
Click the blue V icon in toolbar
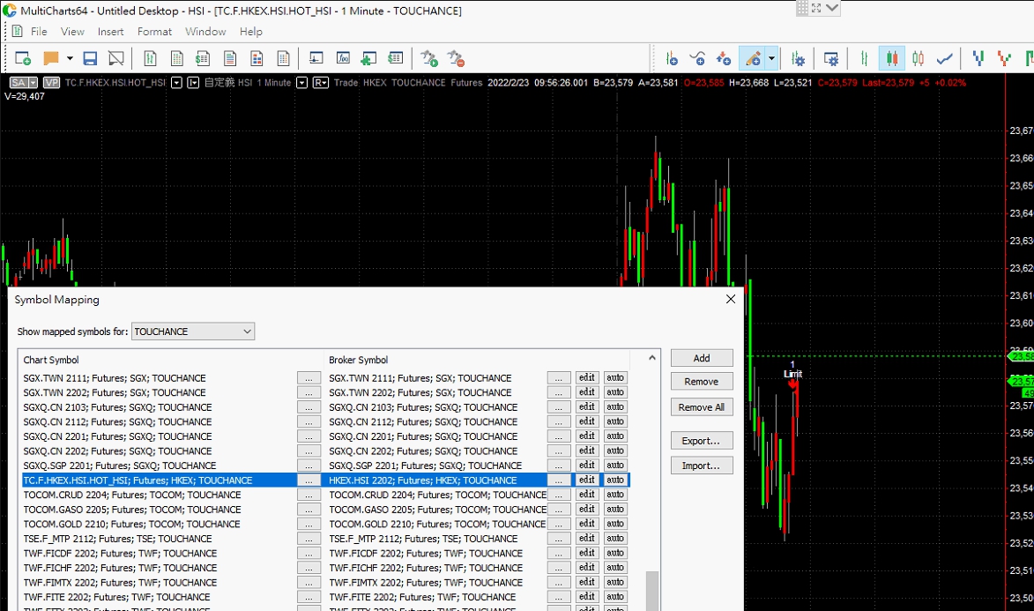pyautogui.click(x=978, y=59)
